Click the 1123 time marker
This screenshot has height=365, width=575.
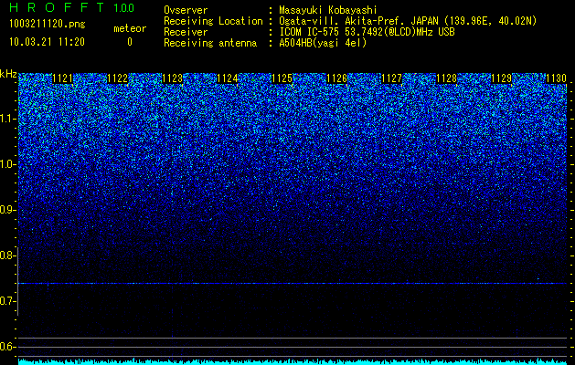point(173,78)
